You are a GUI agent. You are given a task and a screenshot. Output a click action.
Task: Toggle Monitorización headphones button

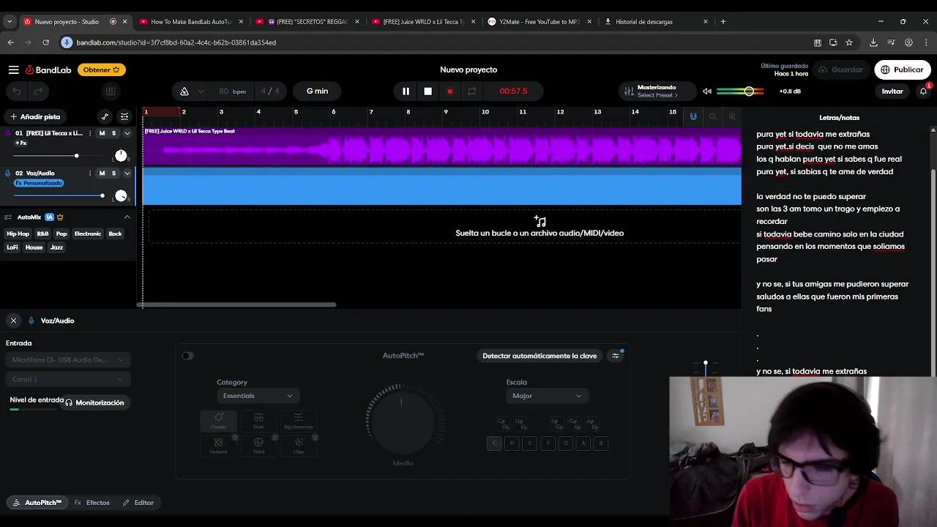click(x=94, y=403)
